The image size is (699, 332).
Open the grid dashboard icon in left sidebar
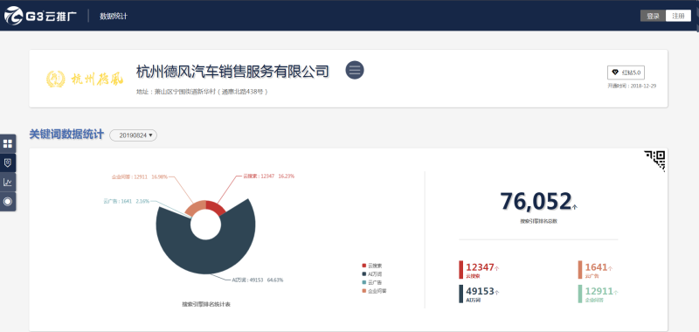(x=8, y=143)
